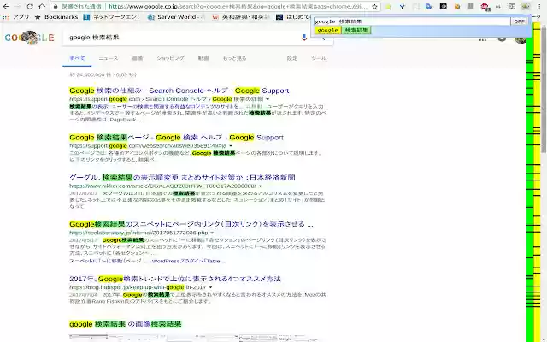Expand dropdown arrow beside the websearch/answer URL
Image resolution: width=547 pixels, height=342 pixels.
(231, 146)
